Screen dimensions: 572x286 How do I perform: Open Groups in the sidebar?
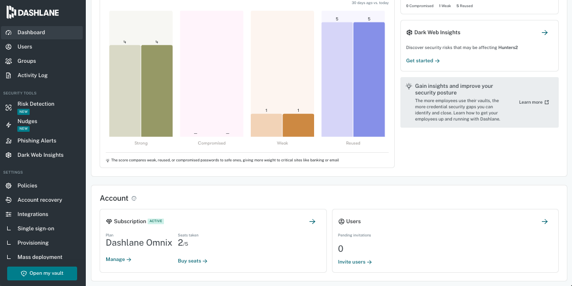click(x=42, y=61)
